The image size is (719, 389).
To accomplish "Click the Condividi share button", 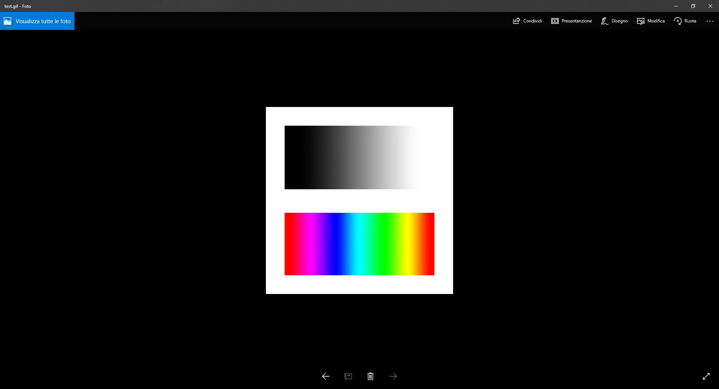I will click(x=527, y=21).
